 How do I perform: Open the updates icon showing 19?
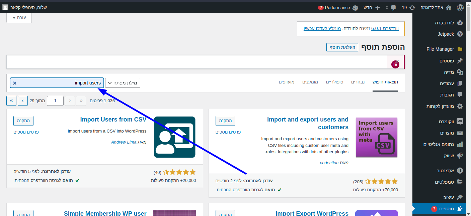412,7
